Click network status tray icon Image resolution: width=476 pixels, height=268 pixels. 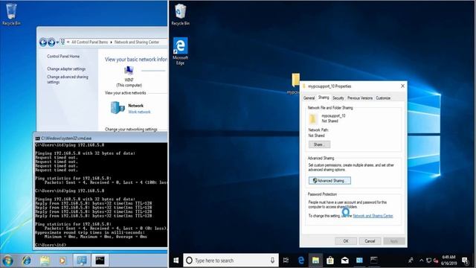pyautogui.click(x=428, y=261)
